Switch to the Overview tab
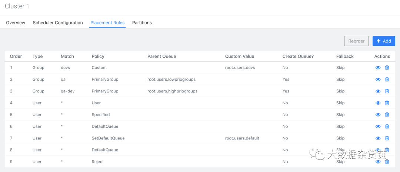The image size is (400, 172). pos(16,23)
